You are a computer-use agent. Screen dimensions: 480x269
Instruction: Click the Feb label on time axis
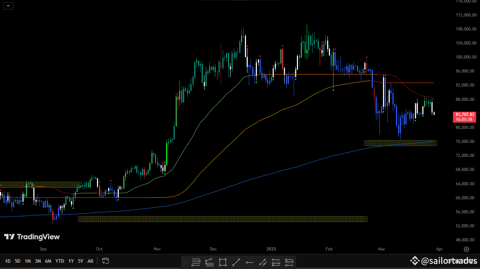[x=329, y=249]
